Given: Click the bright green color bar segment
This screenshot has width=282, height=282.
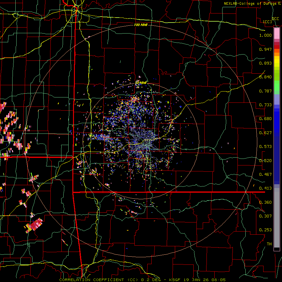Looking at the screenshot, I should coord(277,86).
